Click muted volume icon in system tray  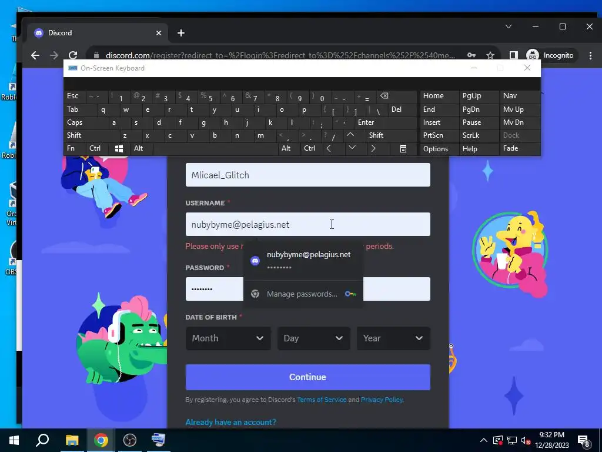(526, 441)
